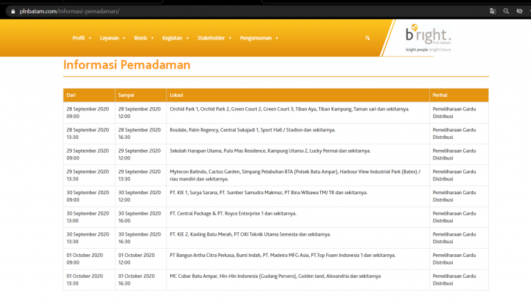Click Dari cell 28 September 2020 09:00
Image resolution: width=531 pixels, height=304 pixels.
88,113
